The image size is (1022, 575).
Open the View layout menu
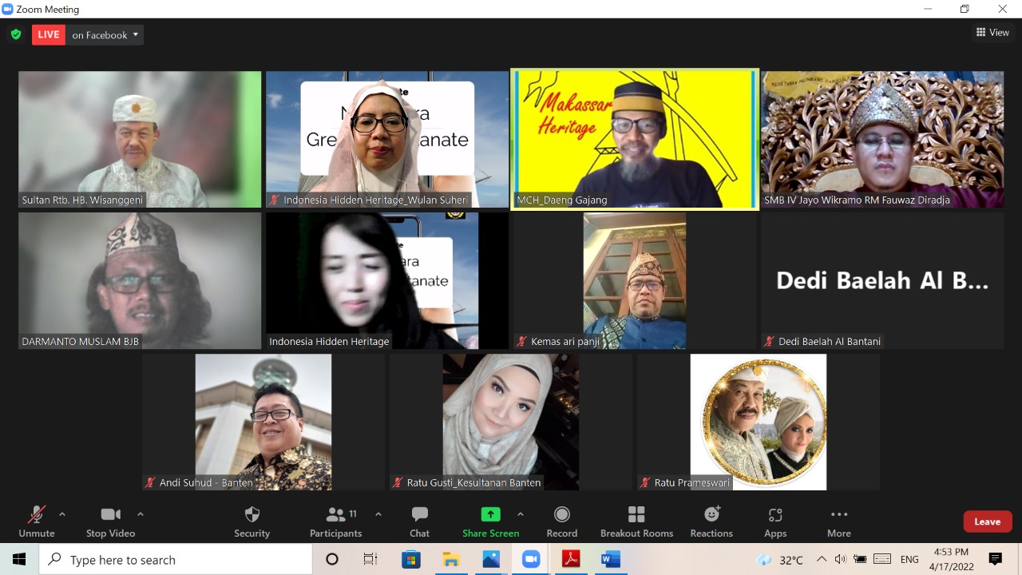[x=992, y=33]
